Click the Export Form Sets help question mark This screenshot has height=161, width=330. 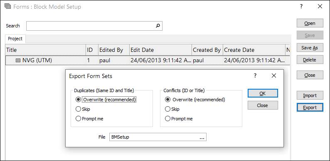pos(255,76)
